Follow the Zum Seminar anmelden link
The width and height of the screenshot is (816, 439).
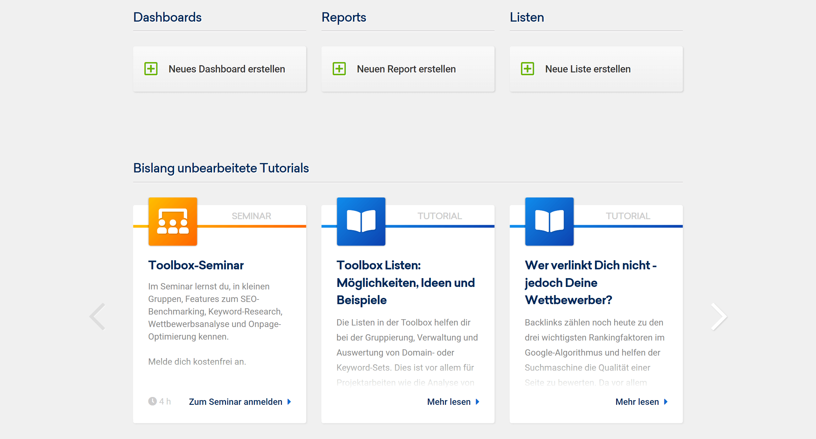click(235, 402)
